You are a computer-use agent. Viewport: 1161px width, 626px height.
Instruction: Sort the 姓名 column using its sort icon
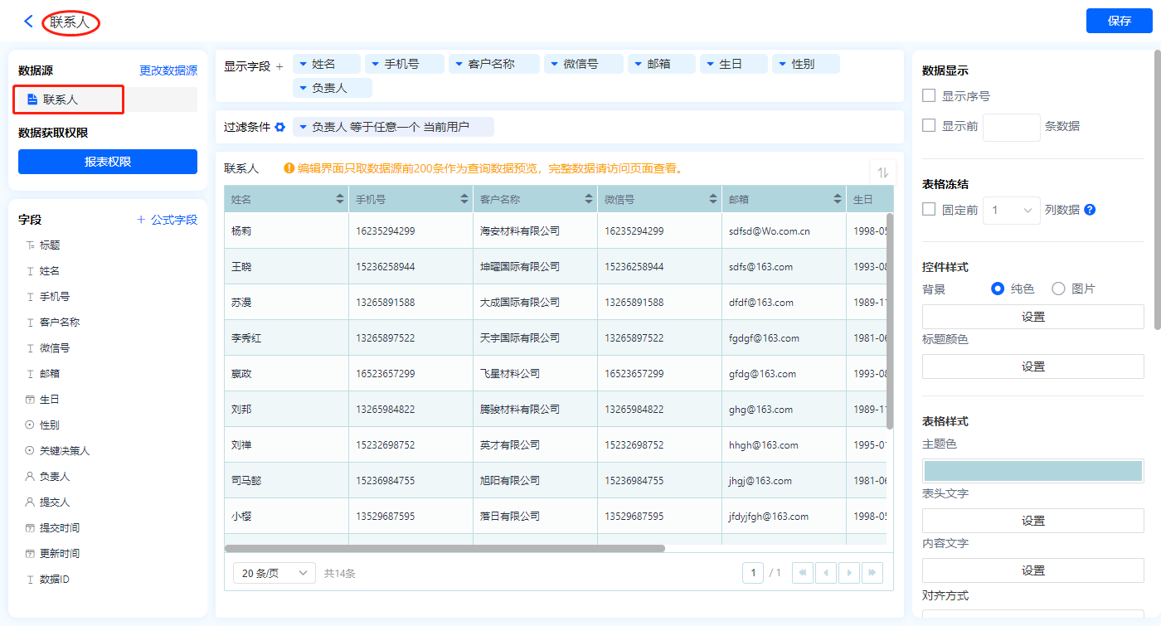[340, 199]
